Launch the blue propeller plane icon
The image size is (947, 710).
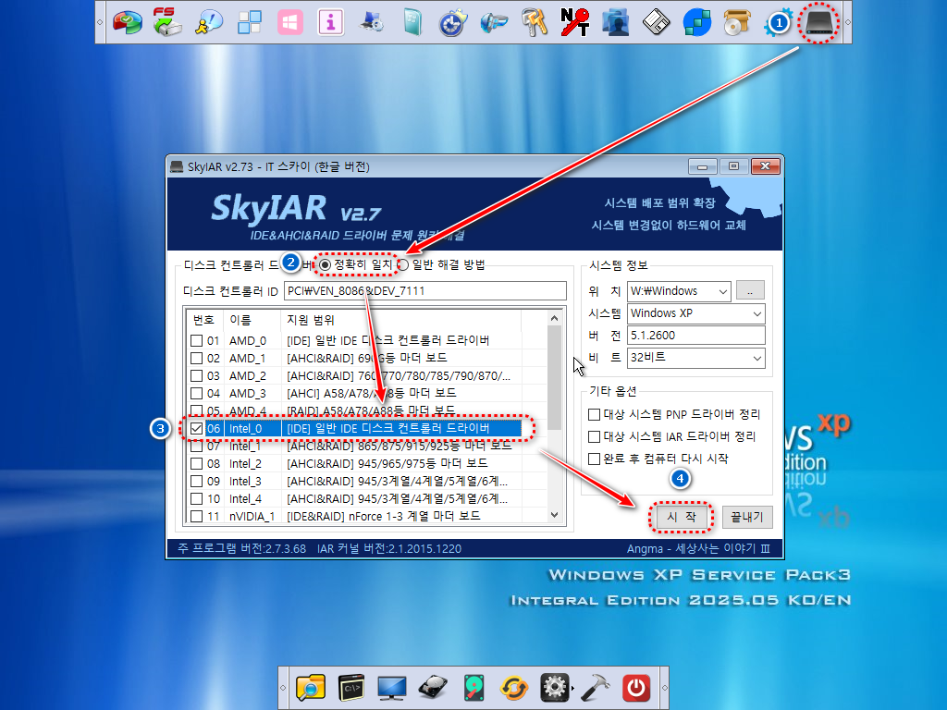coord(494,23)
